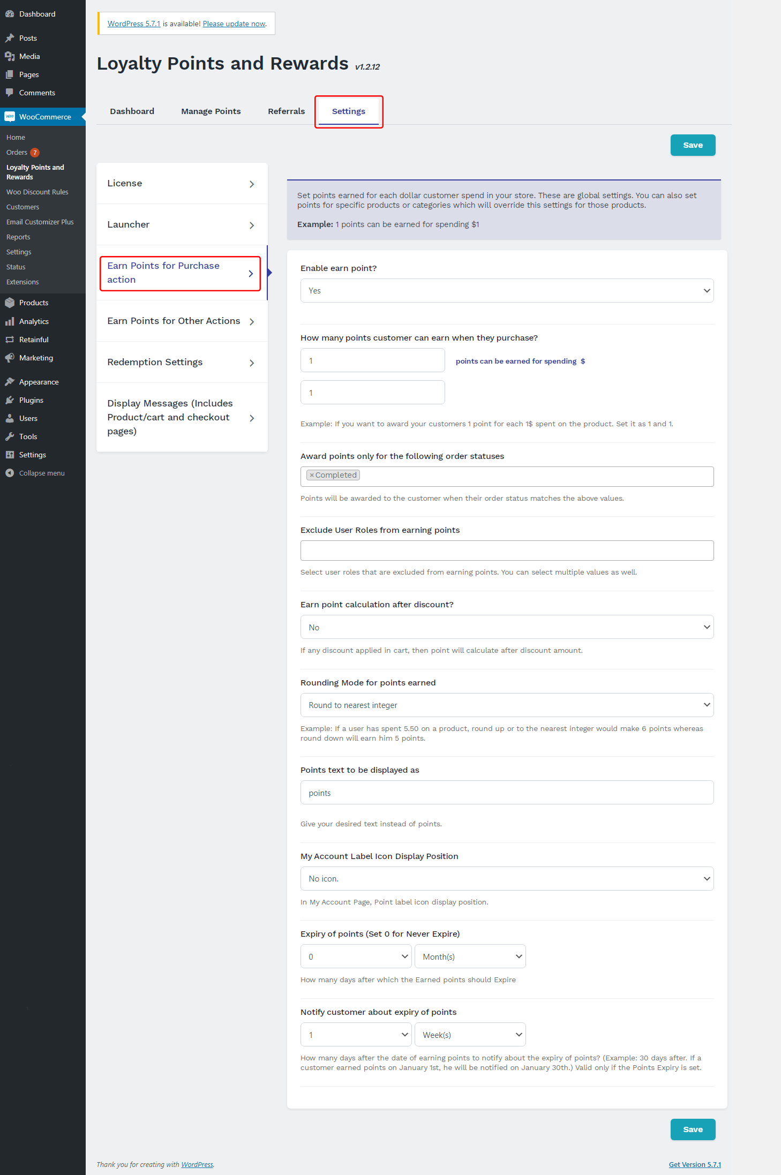Open the Enable earn point dropdown
The width and height of the screenshot is (781, 1175).
coord(507,291)
